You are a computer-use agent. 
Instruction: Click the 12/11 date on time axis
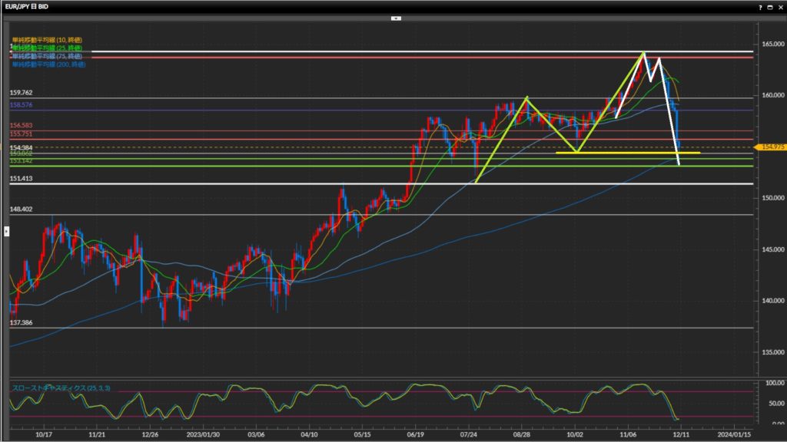[x=681, y=434]
